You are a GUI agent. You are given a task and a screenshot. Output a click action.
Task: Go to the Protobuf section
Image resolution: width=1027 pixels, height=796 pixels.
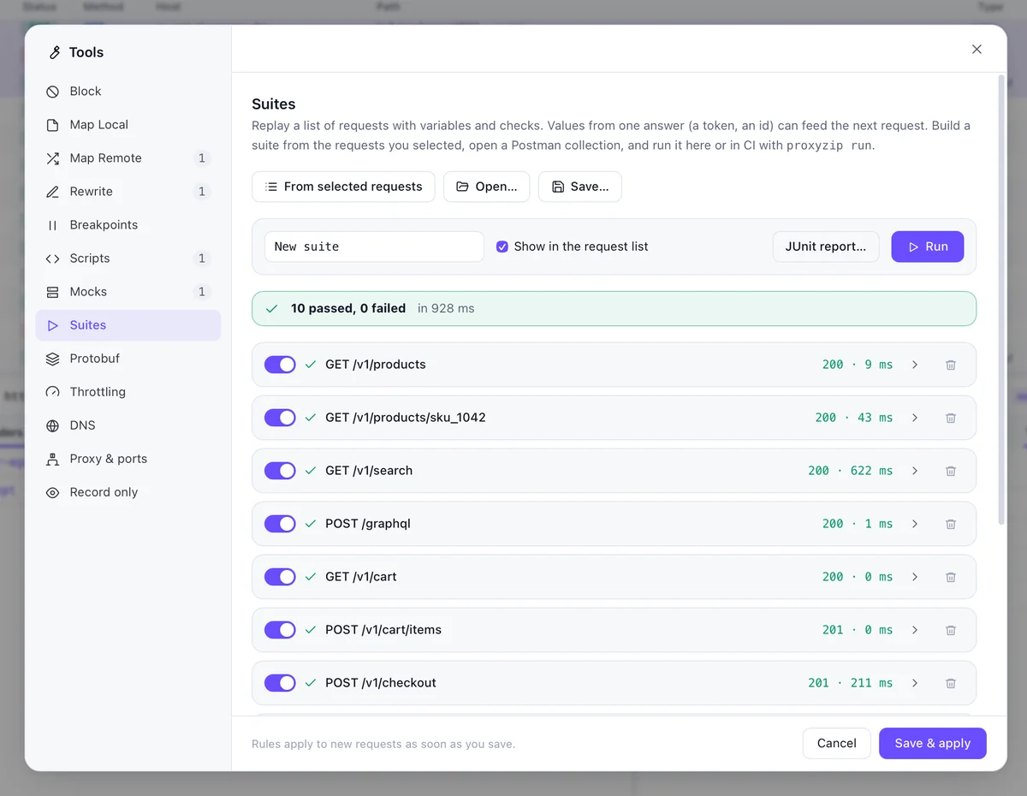click(128, 359)
